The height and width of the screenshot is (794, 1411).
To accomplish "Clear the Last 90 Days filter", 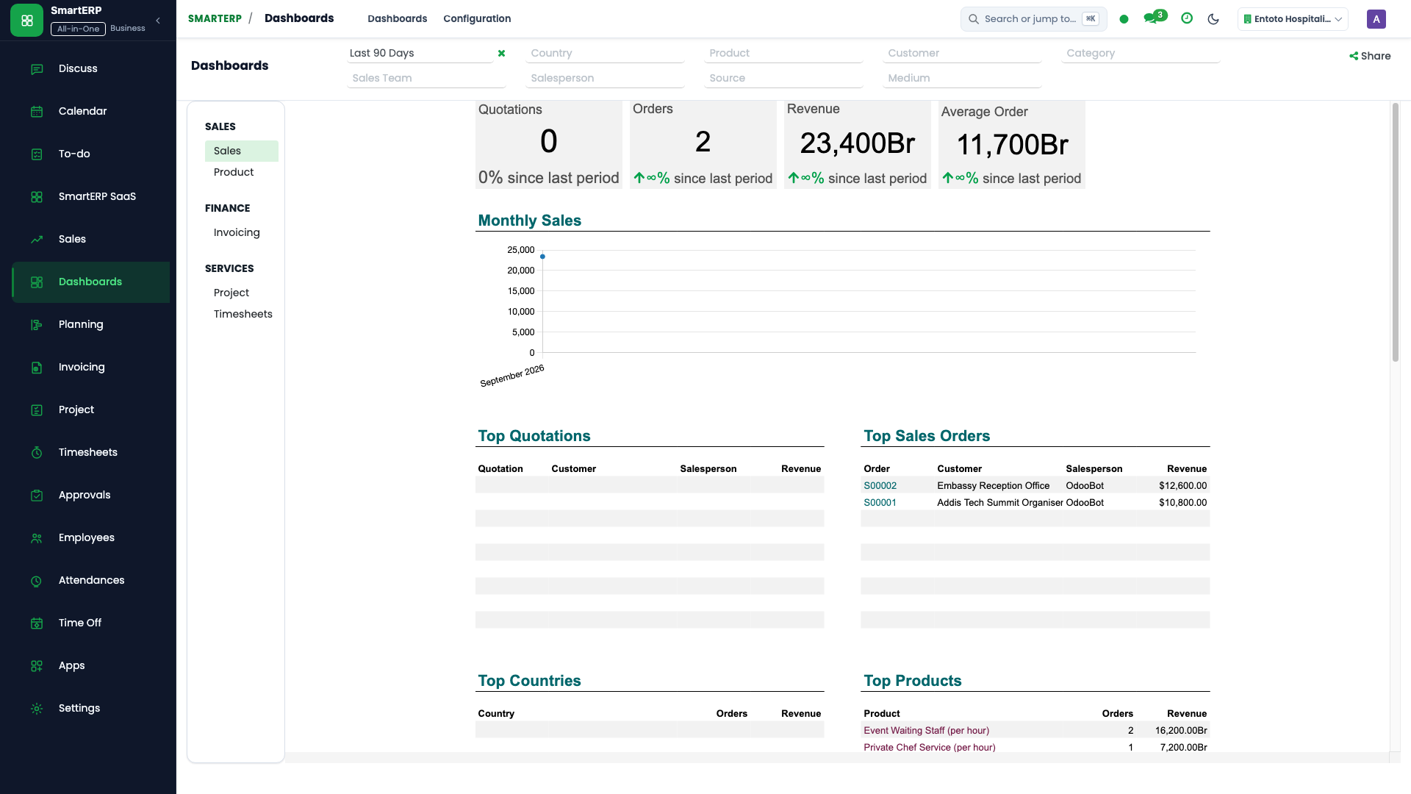I will [501, 53].
